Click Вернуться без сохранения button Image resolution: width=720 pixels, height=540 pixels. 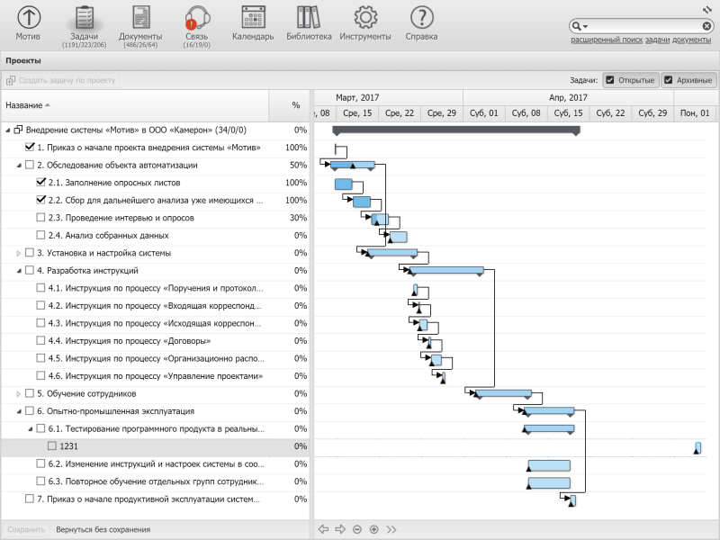(x=103, y=529)
